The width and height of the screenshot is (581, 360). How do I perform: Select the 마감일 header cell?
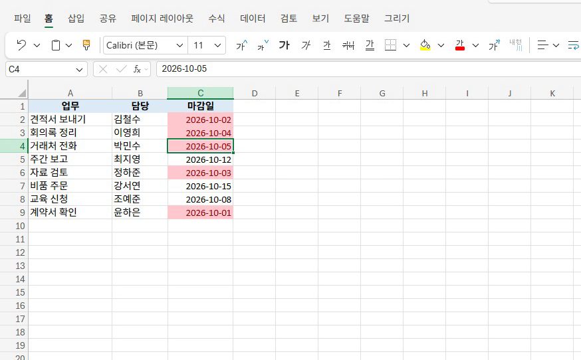tap(200, 106)
